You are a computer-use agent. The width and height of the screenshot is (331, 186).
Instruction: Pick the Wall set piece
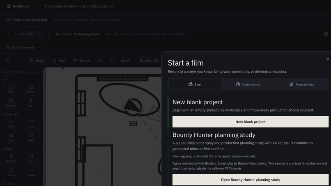click(11, 89)
